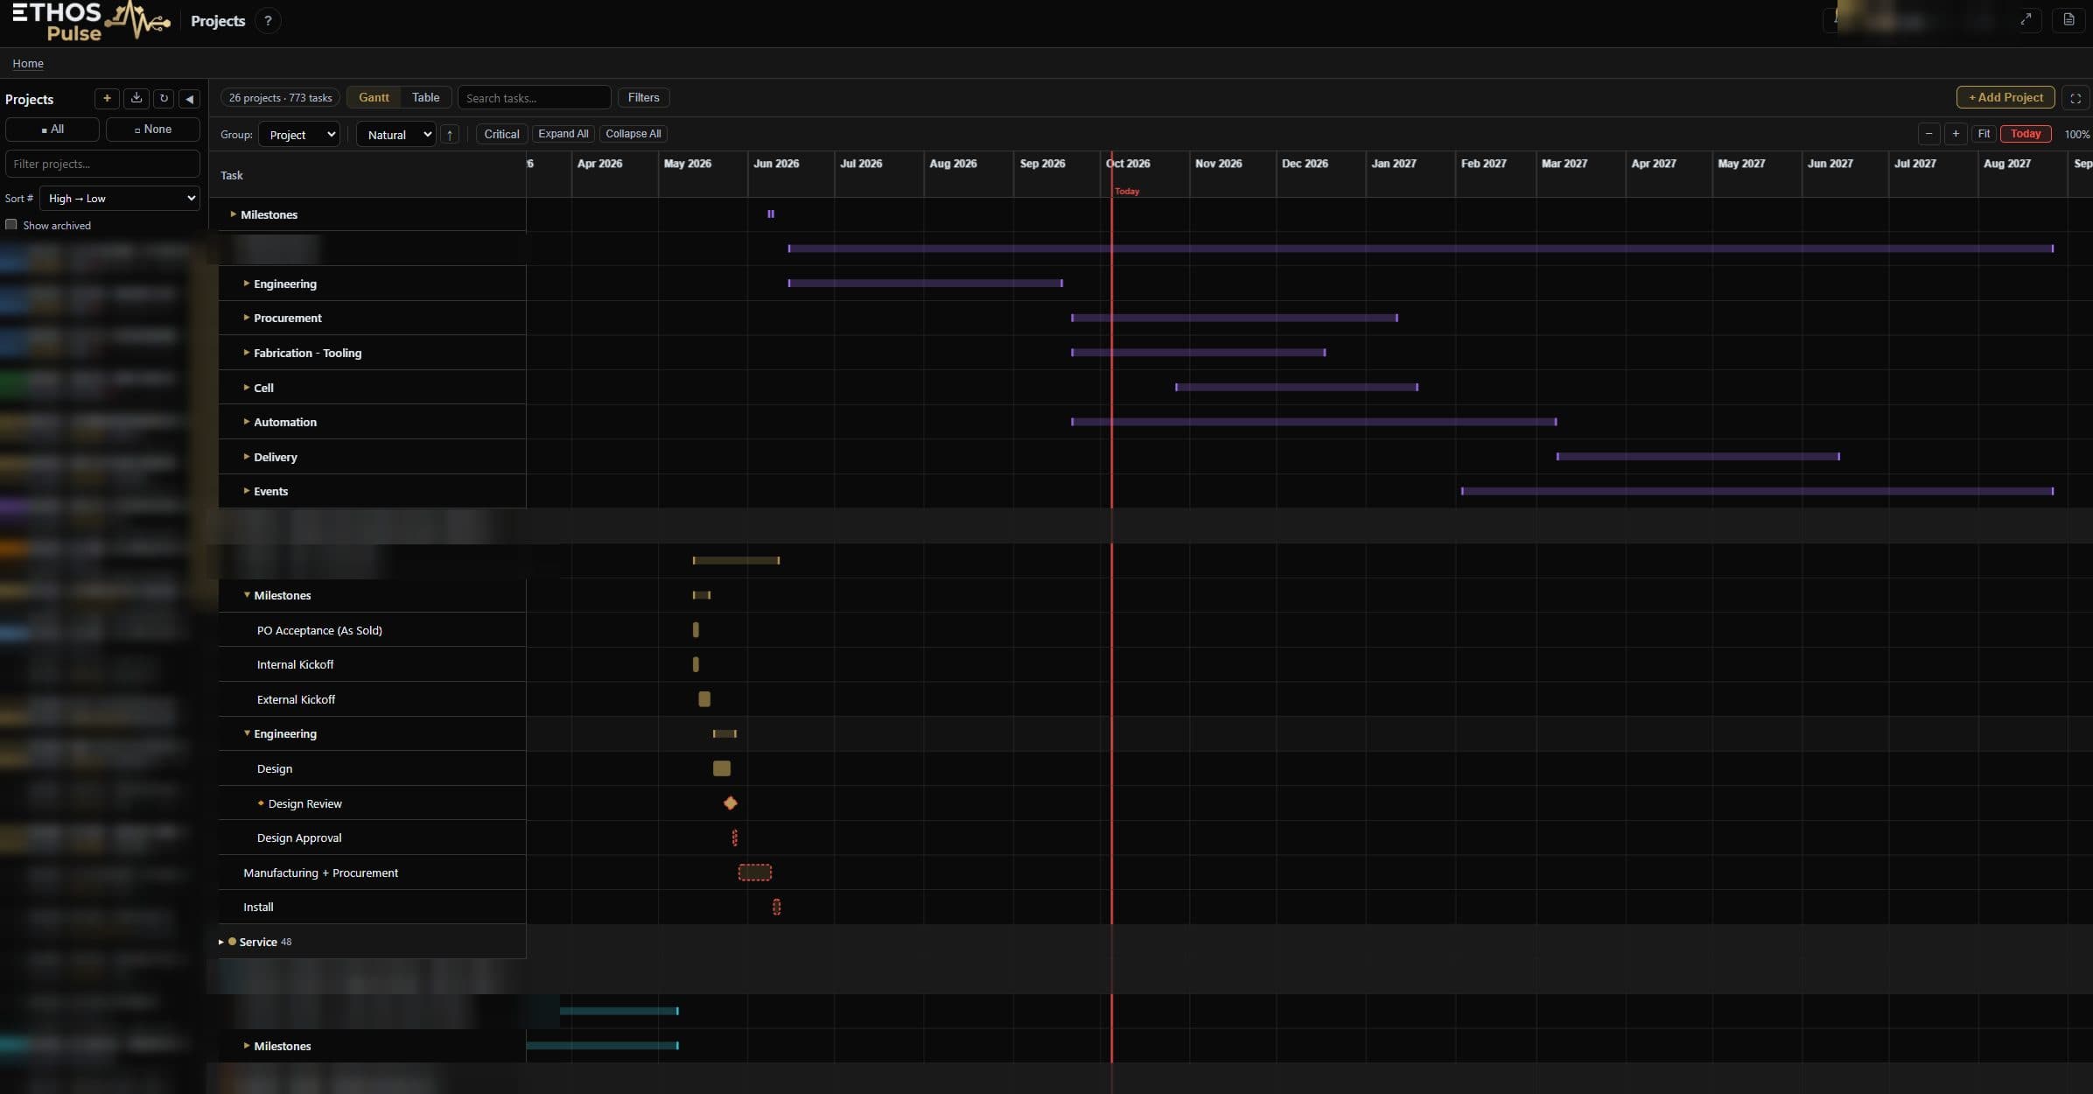Go to the Home breadcrumb link
This screenshot has height=1094, width=2093.
click(x=28, y=63)
